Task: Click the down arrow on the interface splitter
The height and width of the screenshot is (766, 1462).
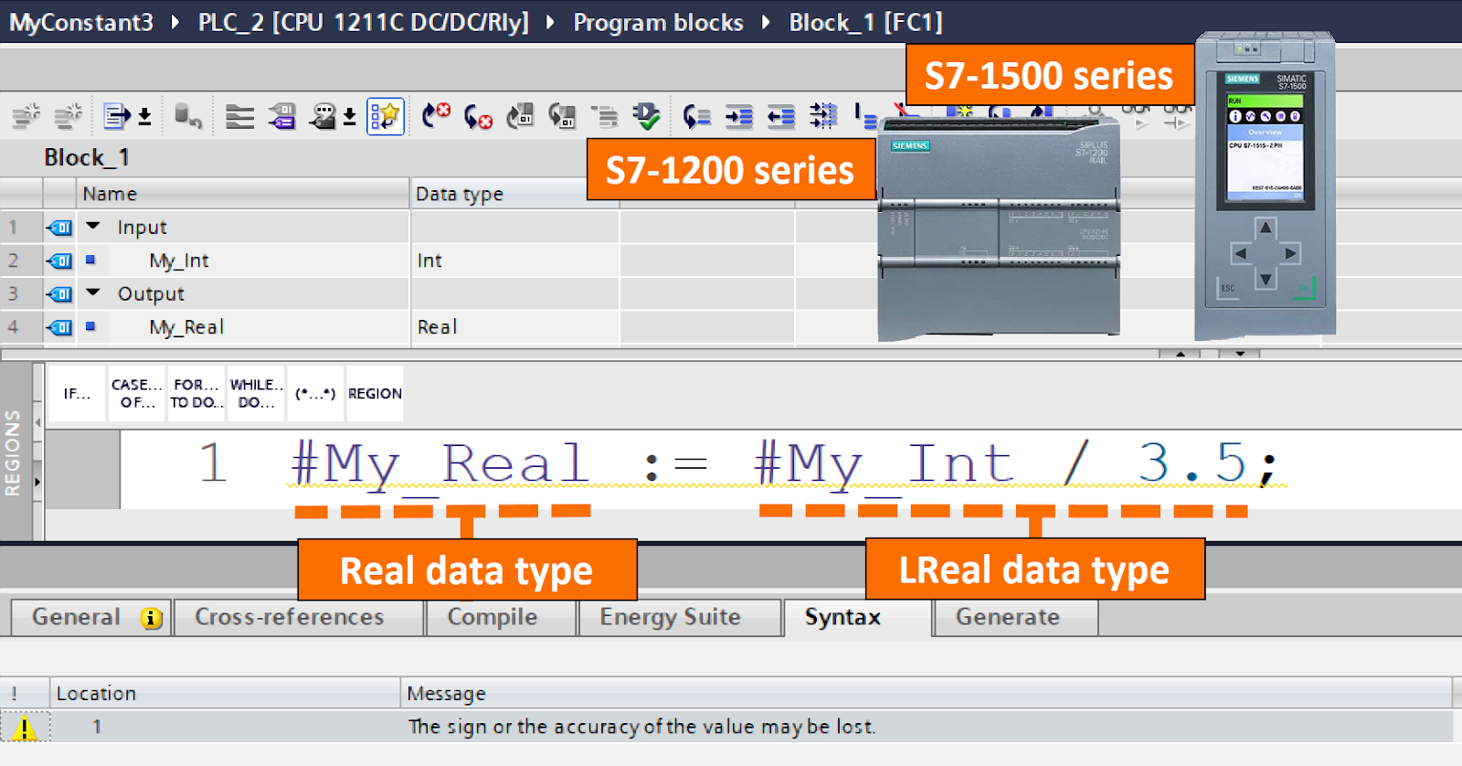Action: (x=1240, y=354)
